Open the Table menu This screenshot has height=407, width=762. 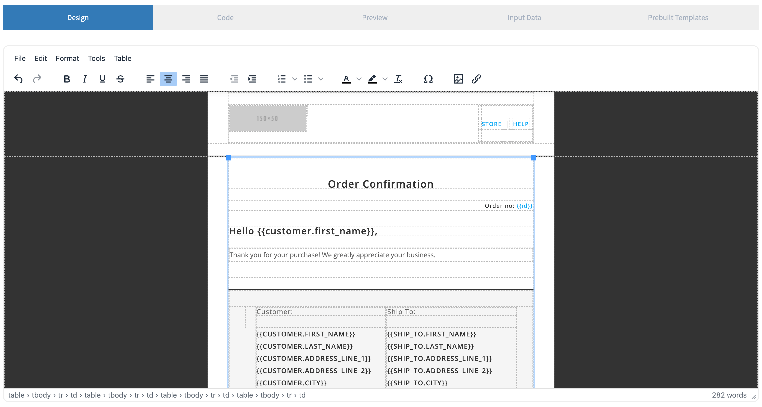122,58
